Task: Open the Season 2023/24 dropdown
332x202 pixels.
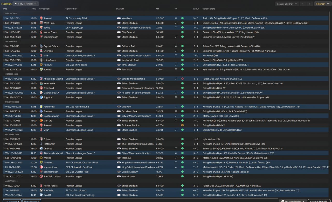Action: pos(287,4)
